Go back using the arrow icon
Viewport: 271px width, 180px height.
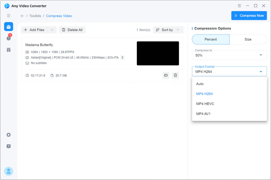[22, 16]
